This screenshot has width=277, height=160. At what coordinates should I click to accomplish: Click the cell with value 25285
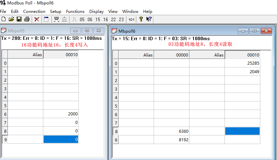(x=242, y=63)
